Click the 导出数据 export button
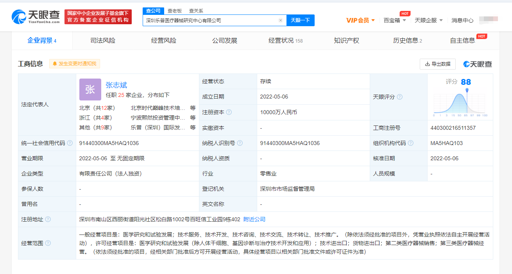 coord(437,64)
